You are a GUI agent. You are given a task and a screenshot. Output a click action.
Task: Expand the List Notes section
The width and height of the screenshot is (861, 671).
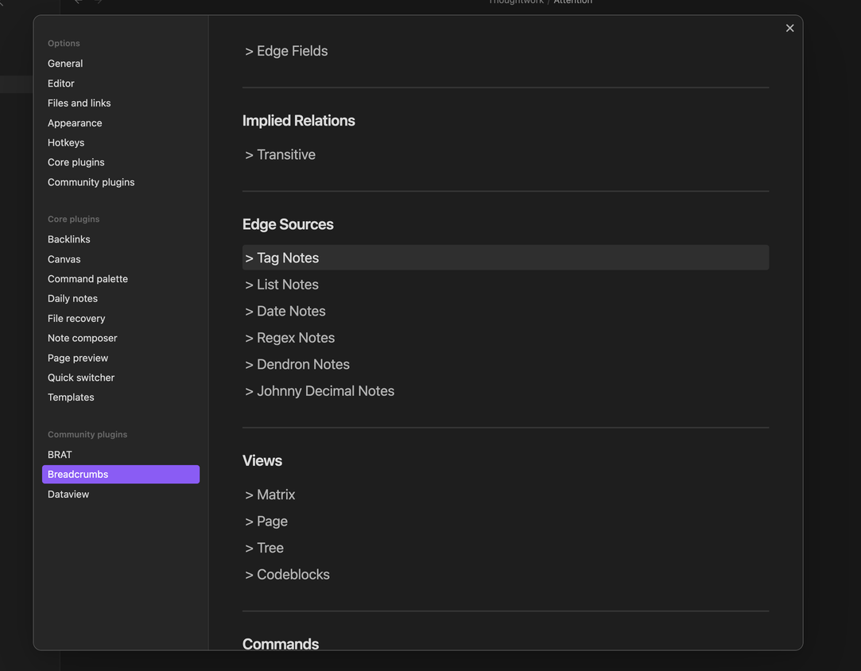tap(282, 285)
